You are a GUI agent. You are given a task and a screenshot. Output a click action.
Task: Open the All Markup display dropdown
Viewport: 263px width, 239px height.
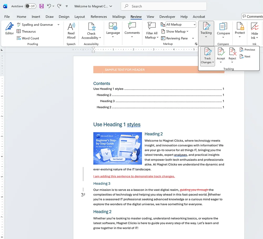[x=181, y=24]
